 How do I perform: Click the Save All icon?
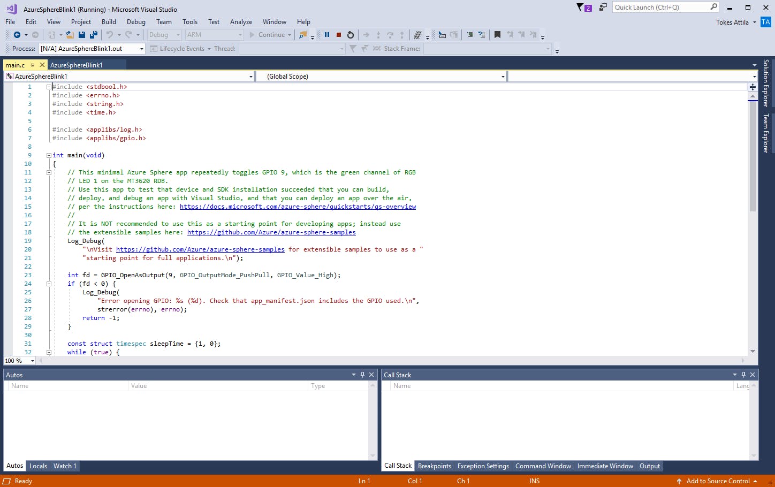pyautogui.click(x=94, y=35)
